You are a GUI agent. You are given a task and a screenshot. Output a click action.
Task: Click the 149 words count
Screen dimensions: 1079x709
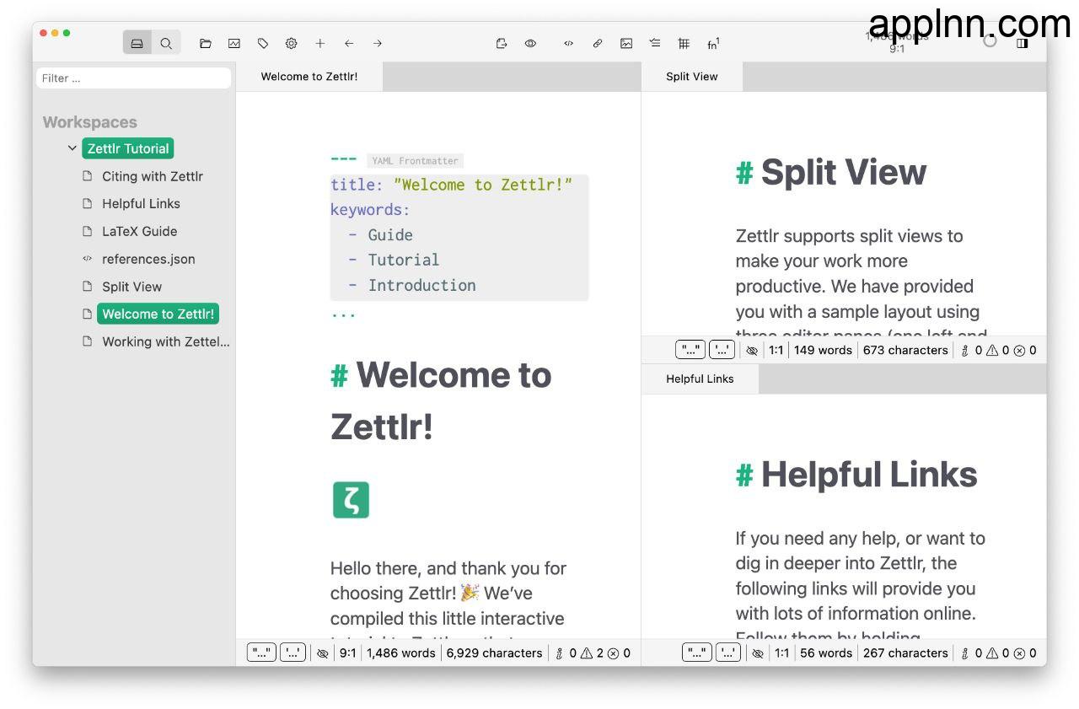click(x=823, y=351)
